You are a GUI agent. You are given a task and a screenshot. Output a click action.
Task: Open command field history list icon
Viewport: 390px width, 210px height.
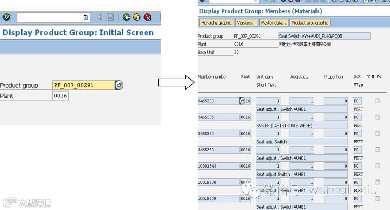point(85,18)
